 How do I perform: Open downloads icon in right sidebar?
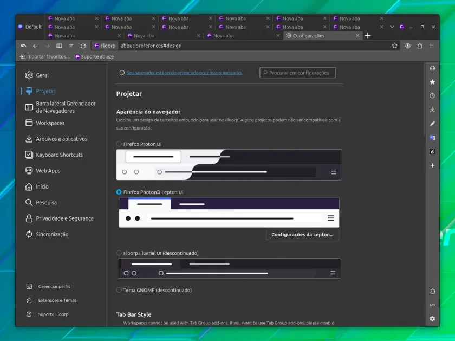click(432, 110)
